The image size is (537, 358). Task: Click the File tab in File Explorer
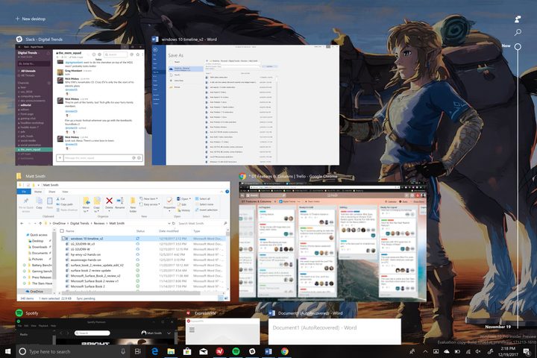24,192
